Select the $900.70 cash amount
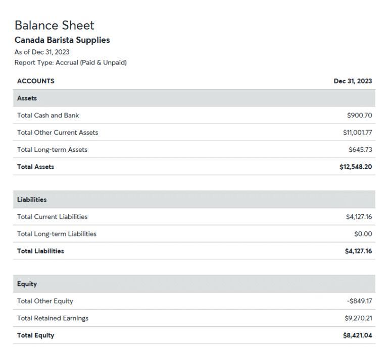Image resolution: width=388 pixels, height=358 pixels. pyautogui.click(x=359, y=115)
